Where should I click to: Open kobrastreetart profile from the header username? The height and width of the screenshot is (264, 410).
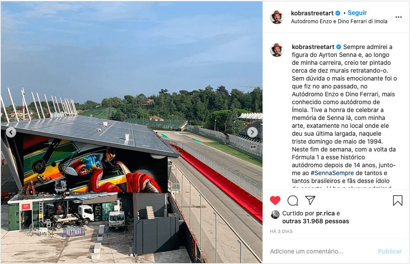click(x=312, y=13)
